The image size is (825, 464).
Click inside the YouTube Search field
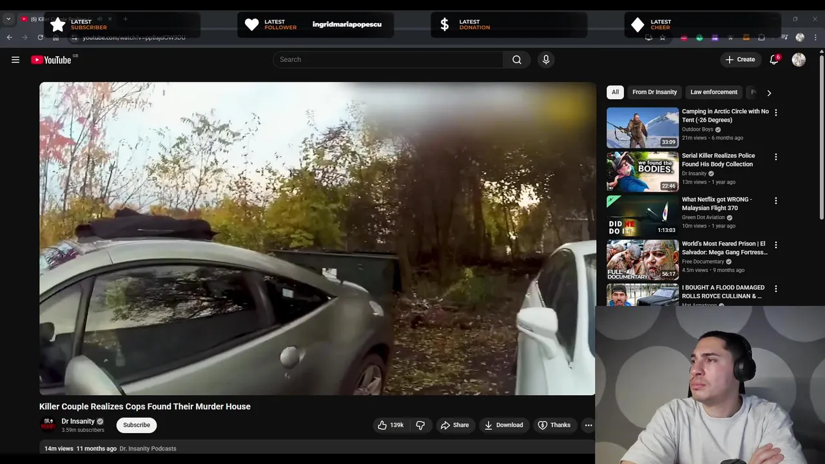click(388, 60)
